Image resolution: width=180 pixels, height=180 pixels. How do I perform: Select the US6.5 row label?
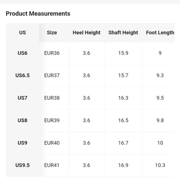22,75
